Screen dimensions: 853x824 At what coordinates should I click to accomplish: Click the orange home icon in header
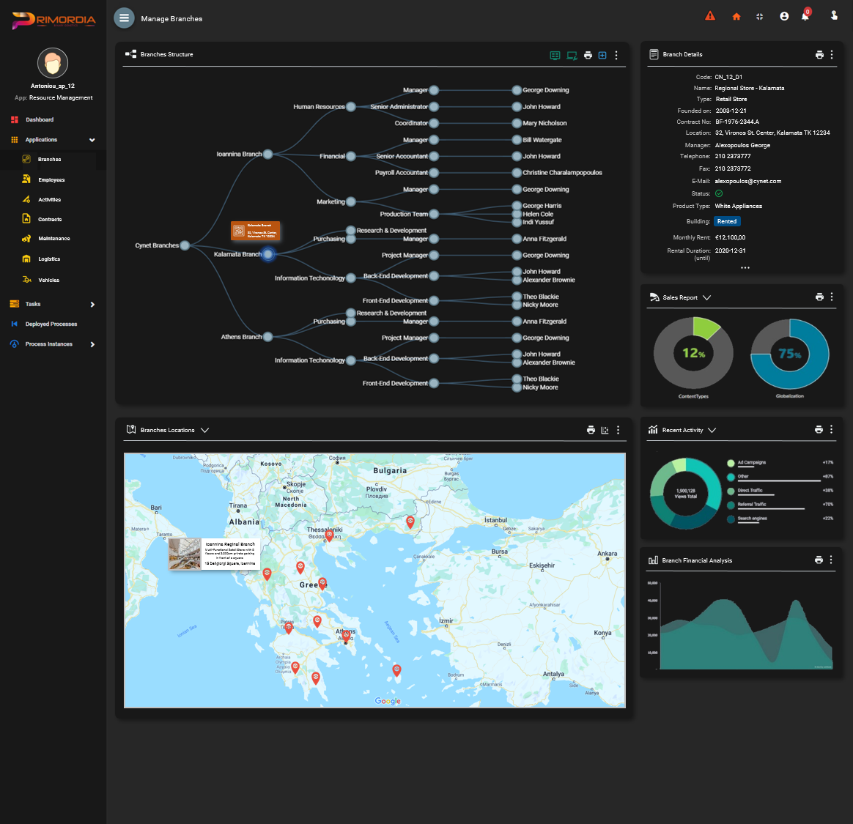click(x=736, y=17)
